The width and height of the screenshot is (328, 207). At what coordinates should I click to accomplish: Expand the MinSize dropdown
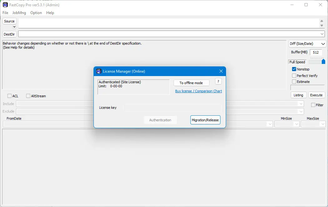[x=297, y=124]
